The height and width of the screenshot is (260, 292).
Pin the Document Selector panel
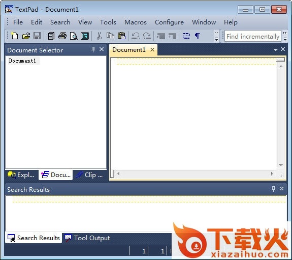(93, 49)
